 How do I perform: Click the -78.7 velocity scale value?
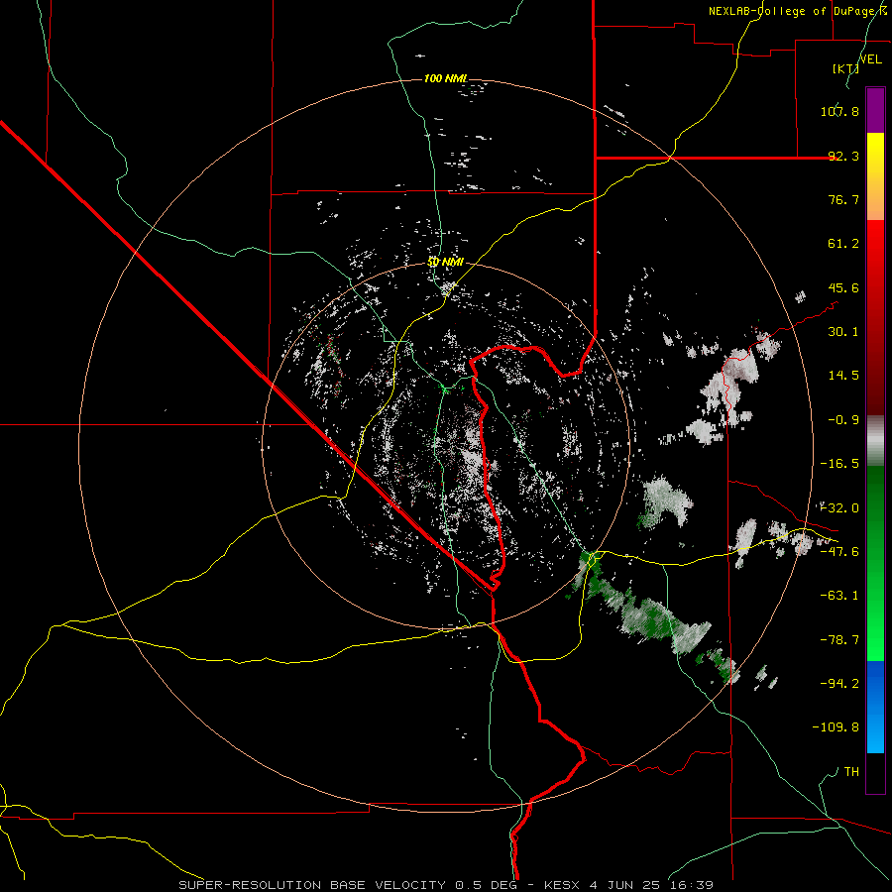click(839, 640)
